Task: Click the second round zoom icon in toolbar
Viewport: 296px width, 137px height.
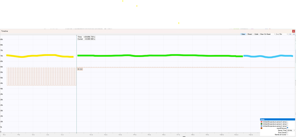Action: click(294, 34)
